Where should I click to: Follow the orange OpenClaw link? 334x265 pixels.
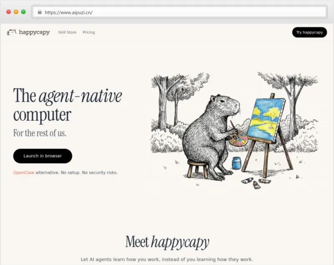[x=24, y=173]
